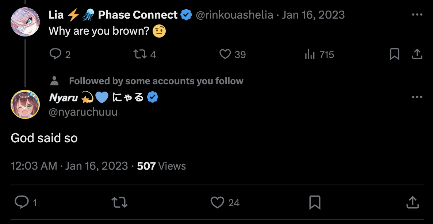The width and height of the screenshot is (433, 224).
Task: Open Lia's profile avatar
Action: [x=25, y=22]
